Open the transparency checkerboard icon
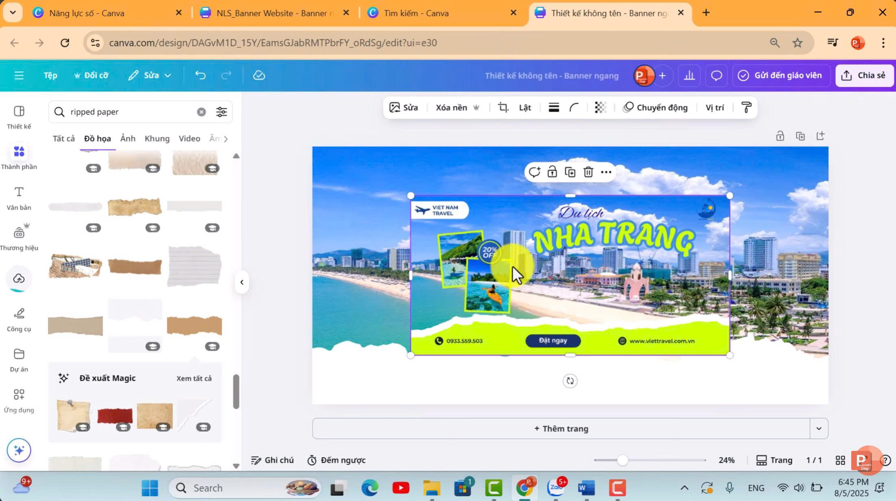Viewport: 896px width, 501px height. point(600,107)
